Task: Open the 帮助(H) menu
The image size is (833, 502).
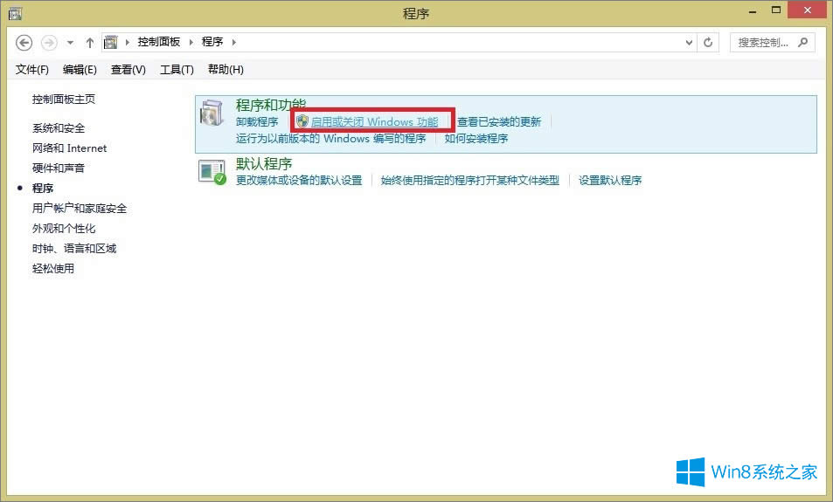Action: click(x=226, y=70)
